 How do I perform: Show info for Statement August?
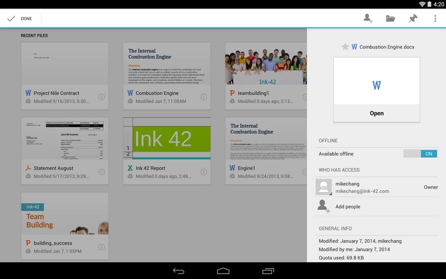tap(101, 172)
